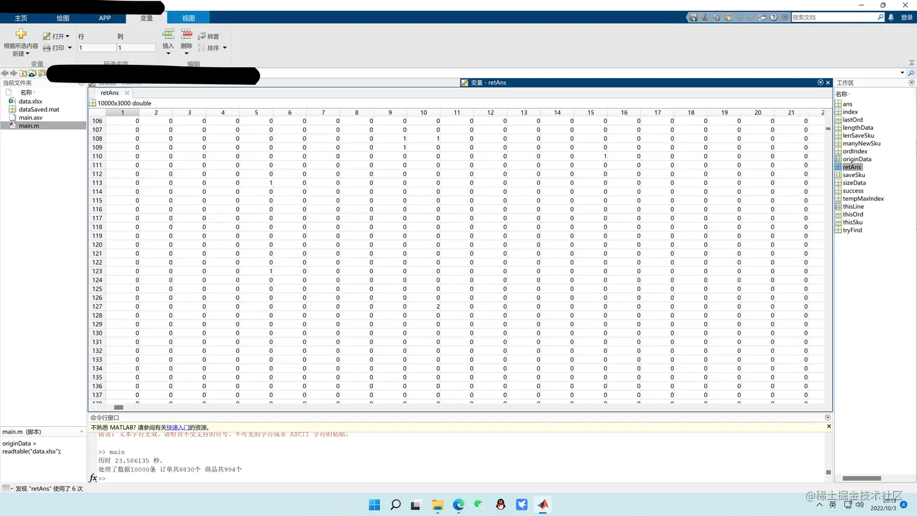Screen dimensions: 917x516
Task: Click the Cut scissors icon
Action: click(x=705, y=18)
